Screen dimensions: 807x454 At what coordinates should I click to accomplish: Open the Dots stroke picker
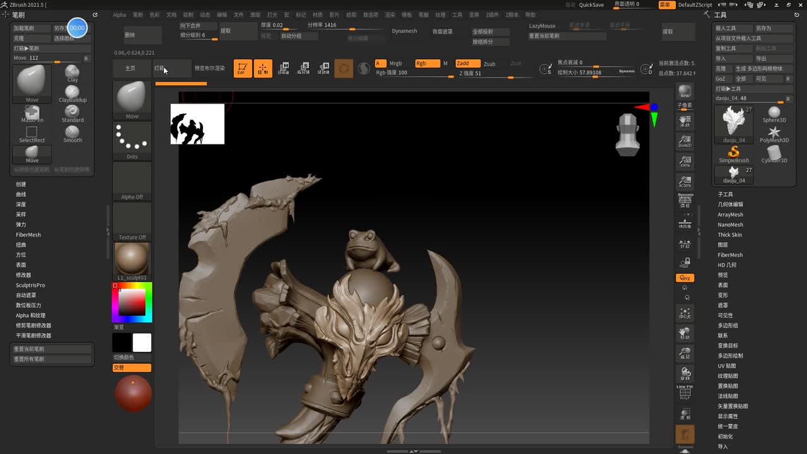point(132,140)
